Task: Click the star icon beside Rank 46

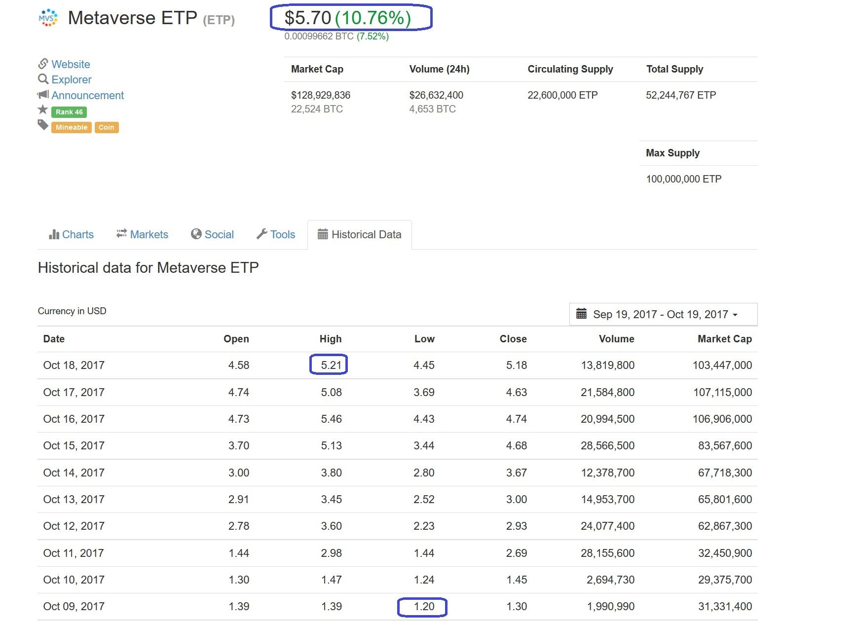Action: [x=43, y=110]
